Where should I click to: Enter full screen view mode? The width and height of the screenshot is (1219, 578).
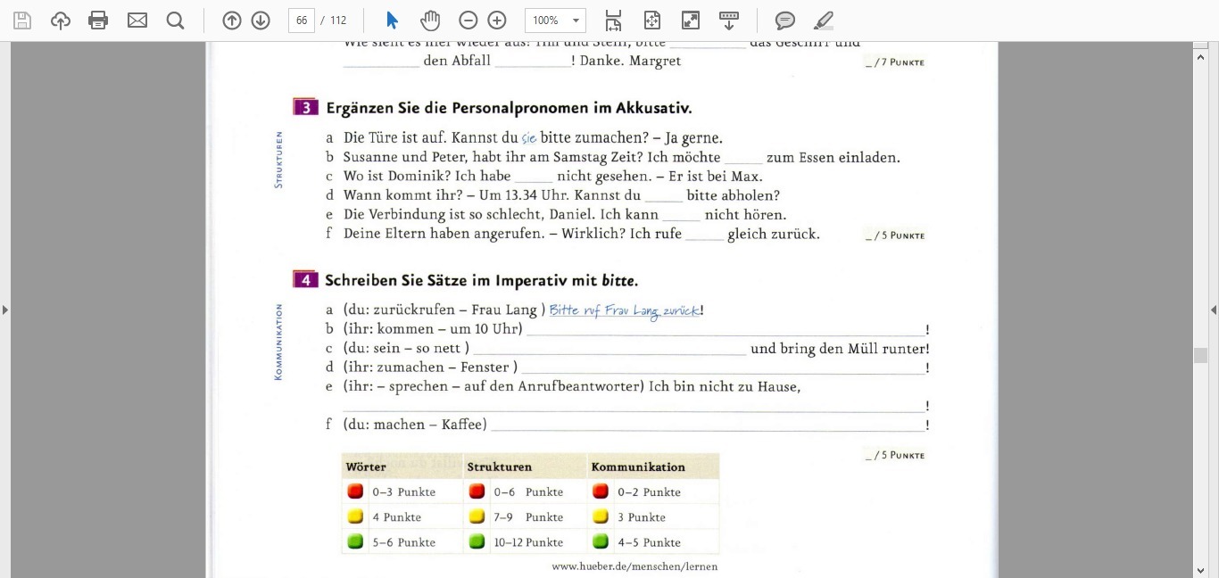click(x=691, y=21)
